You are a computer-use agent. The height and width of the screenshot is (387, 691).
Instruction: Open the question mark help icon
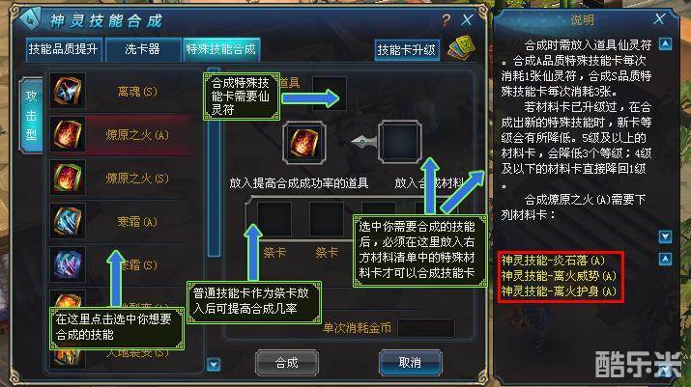click(446, 20)
